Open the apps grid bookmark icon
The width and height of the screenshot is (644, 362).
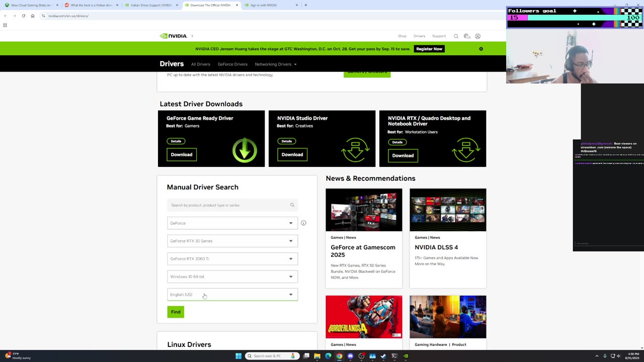coord(5,25)
